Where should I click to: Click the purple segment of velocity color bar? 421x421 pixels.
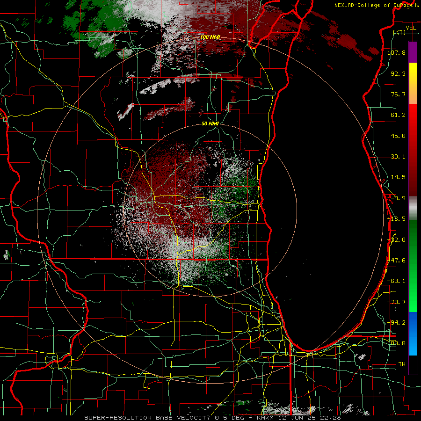tap(413, 52)
